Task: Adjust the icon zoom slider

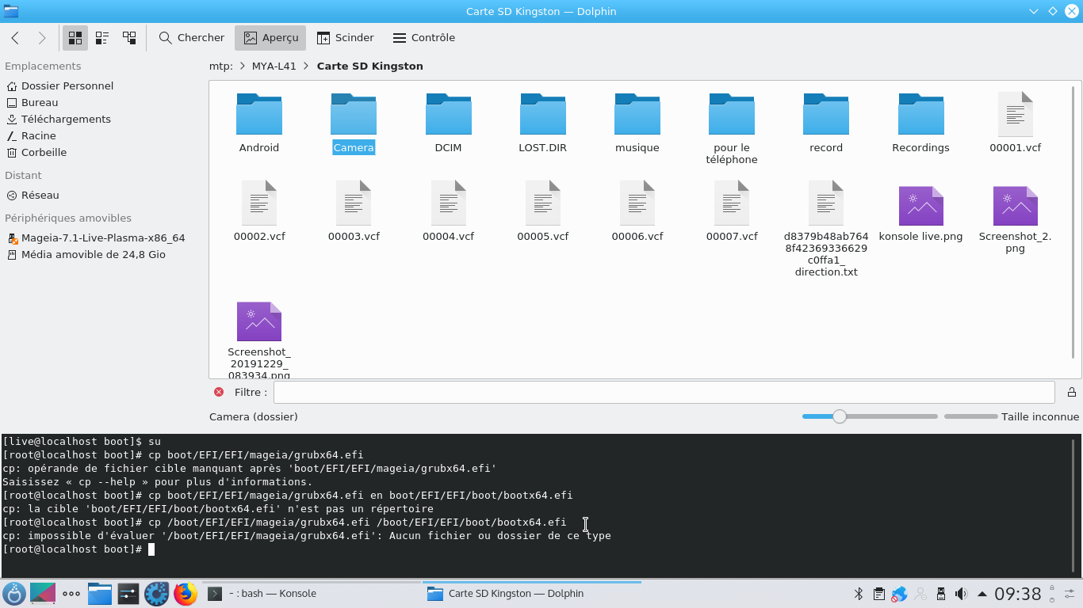Action: (x=870, y=416)
